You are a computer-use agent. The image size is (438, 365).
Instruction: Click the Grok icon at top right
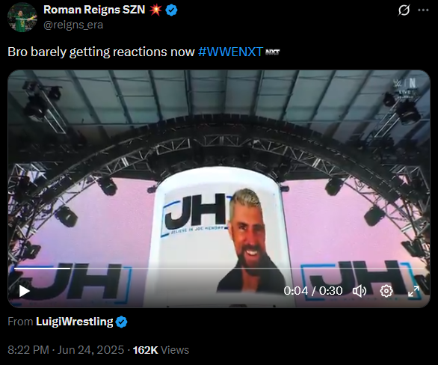tap(404, 10)
